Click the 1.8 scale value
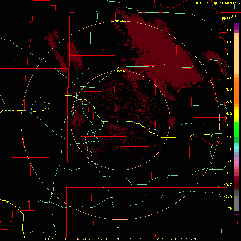The height and width of the screenshot is (241, 241). tap(229, 149)
